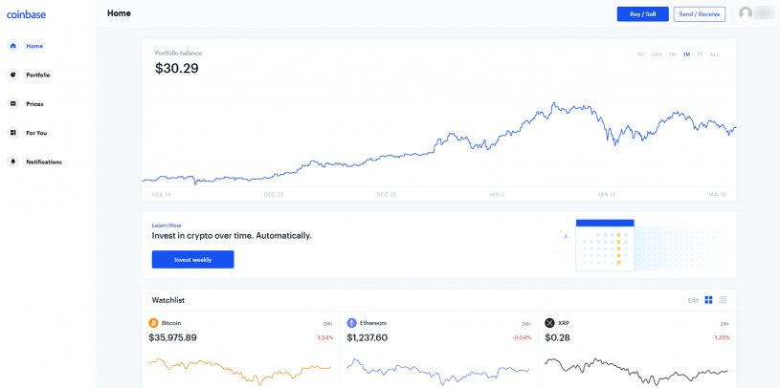The height and width of the screenshot is (388, 780).
Task: Open the Notifications bell icon
Action: 13,162
